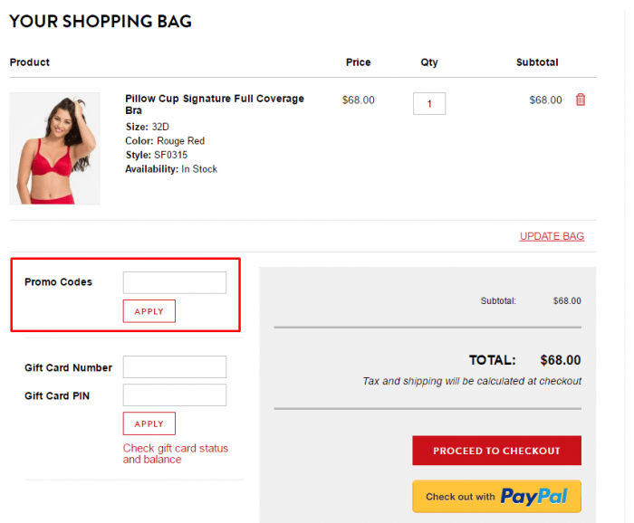Open Pillow Cup Signature Full Coverage Bra link
Viewport: 634px width, 523px height.
215,104
